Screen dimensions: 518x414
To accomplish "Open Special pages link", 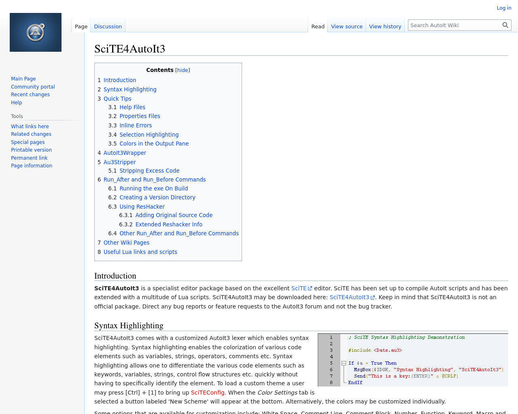I will coord(28,142).
